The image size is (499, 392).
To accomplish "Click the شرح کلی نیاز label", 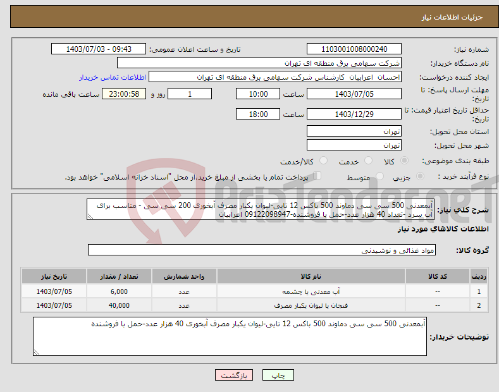I will point(463,210).
